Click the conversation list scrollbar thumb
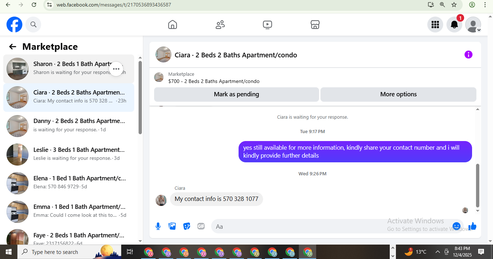Screen dimensions: 493x259 click(140, 97)
